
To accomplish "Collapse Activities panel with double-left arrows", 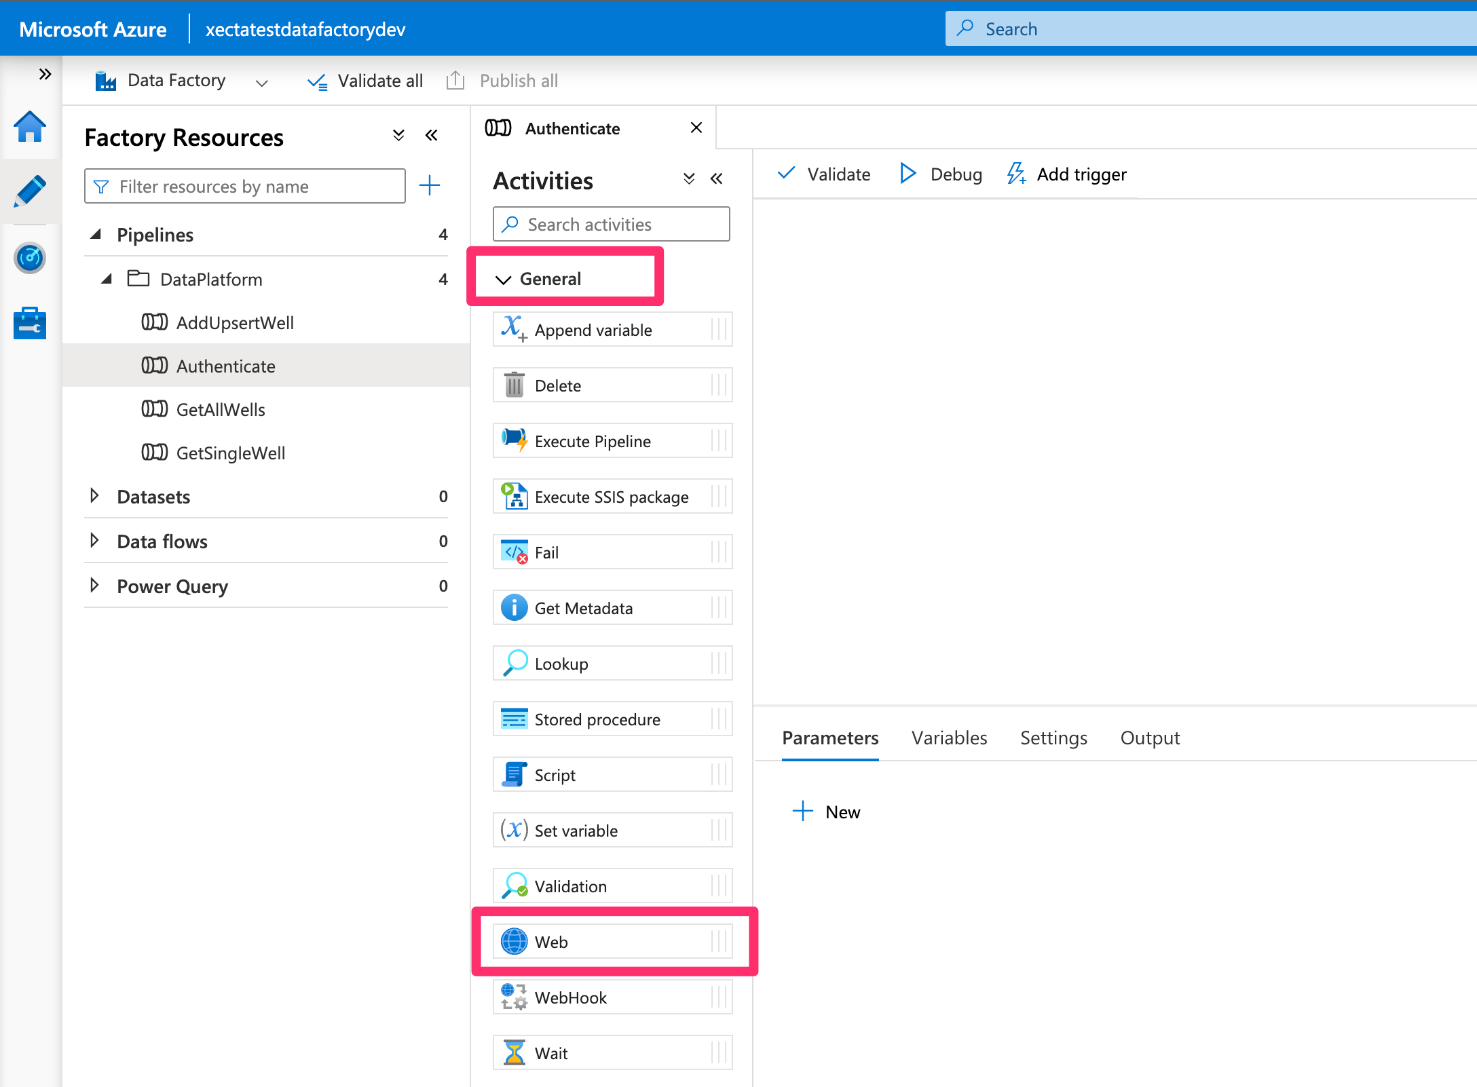I will 717,178.
